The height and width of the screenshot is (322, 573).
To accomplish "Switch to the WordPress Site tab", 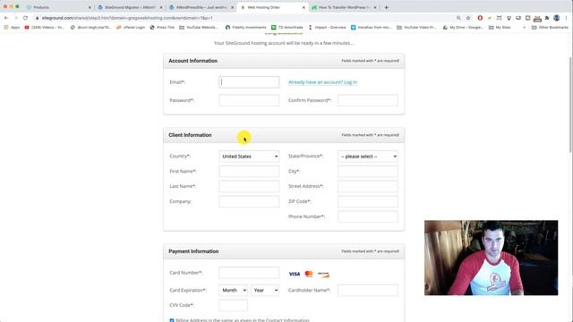I will pos(201,7).
